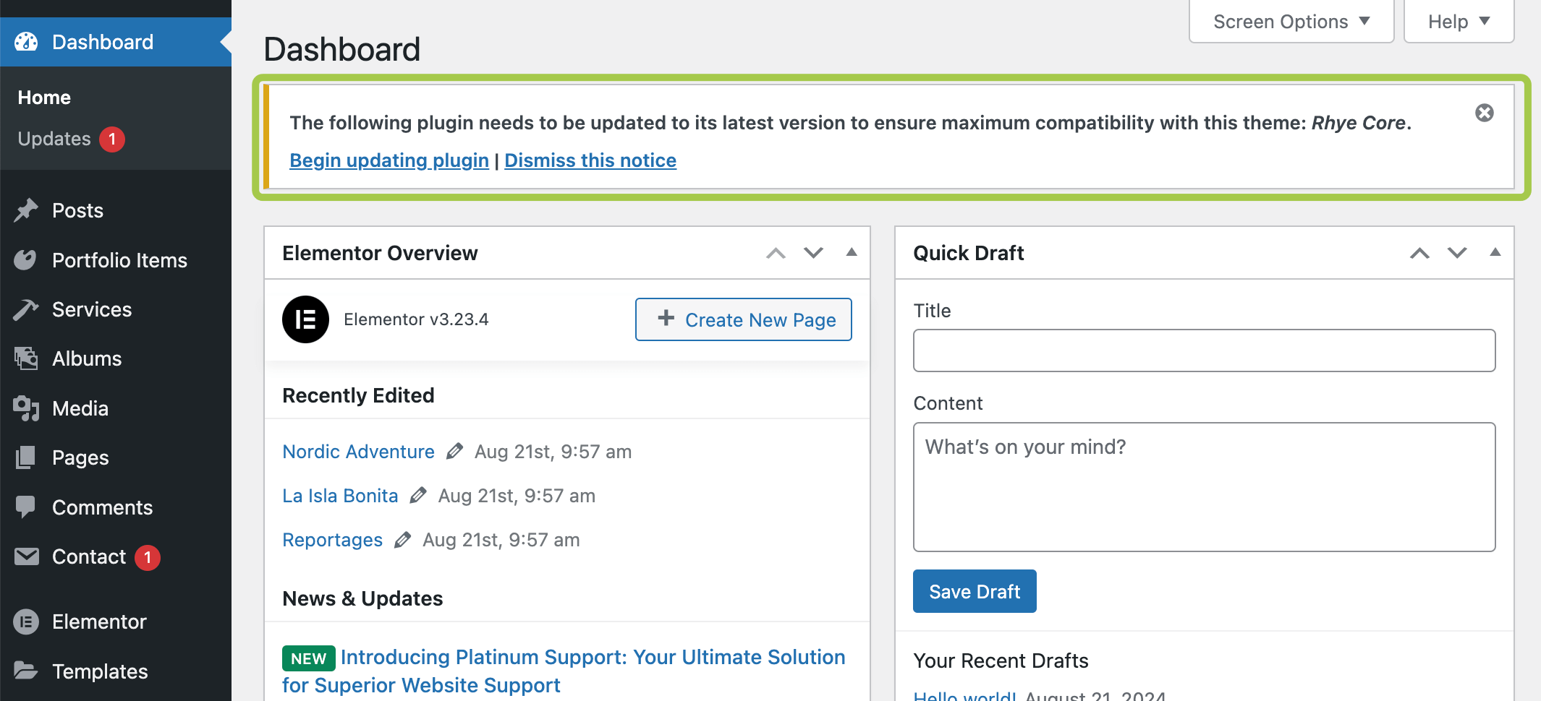The height and width of the screenshot is (701, 1541).
Task: Click the Save Draft button
Action: (974, 591)
